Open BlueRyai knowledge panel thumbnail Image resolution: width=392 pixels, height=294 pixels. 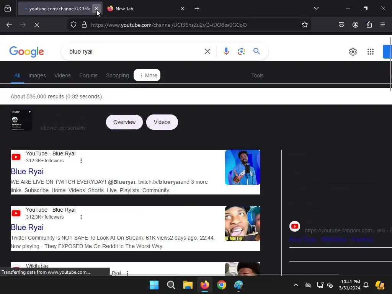[x=21, y=120]
